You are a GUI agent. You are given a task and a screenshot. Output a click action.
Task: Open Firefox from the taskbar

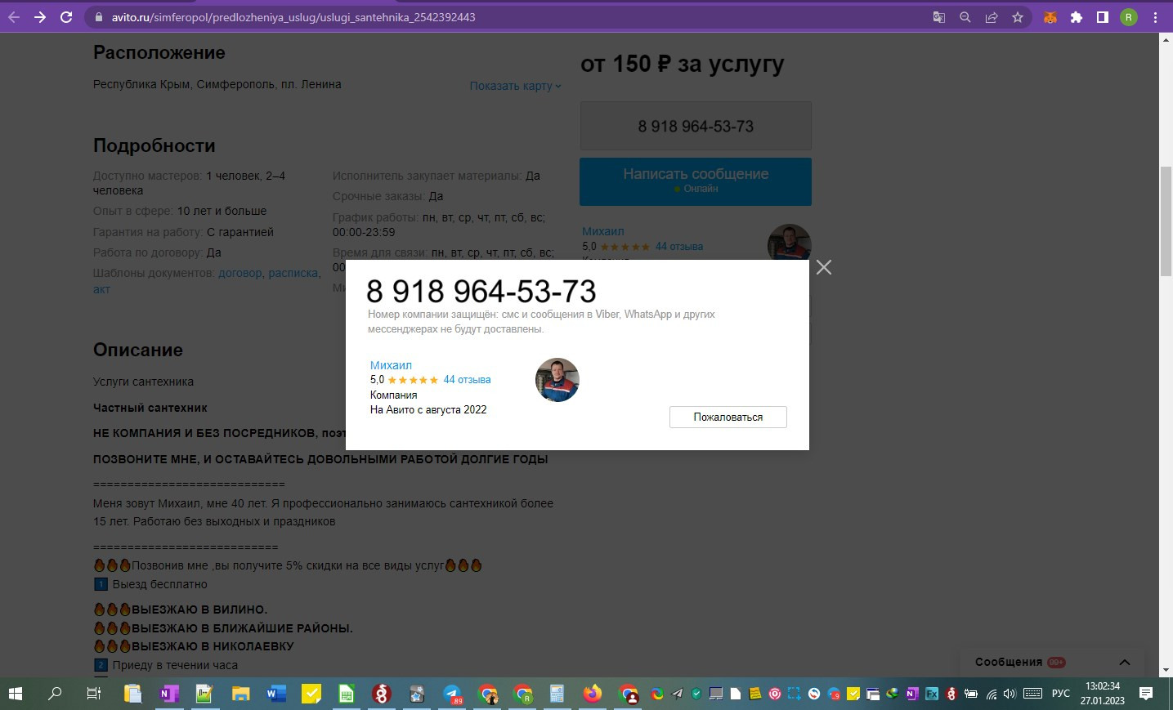(x=593, y=694)
